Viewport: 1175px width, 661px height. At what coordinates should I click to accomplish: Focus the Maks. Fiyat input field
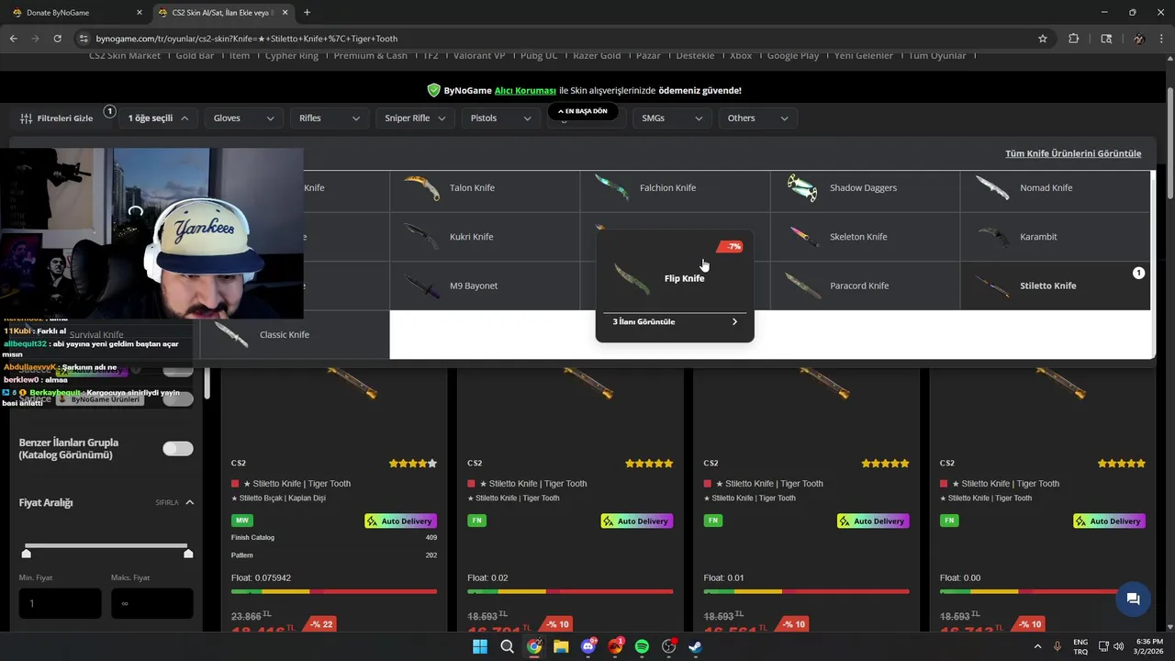[x=152, y=603]
